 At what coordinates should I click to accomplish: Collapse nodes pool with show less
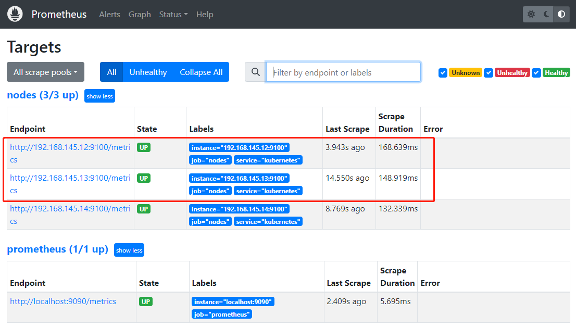[x=99, y=96]
